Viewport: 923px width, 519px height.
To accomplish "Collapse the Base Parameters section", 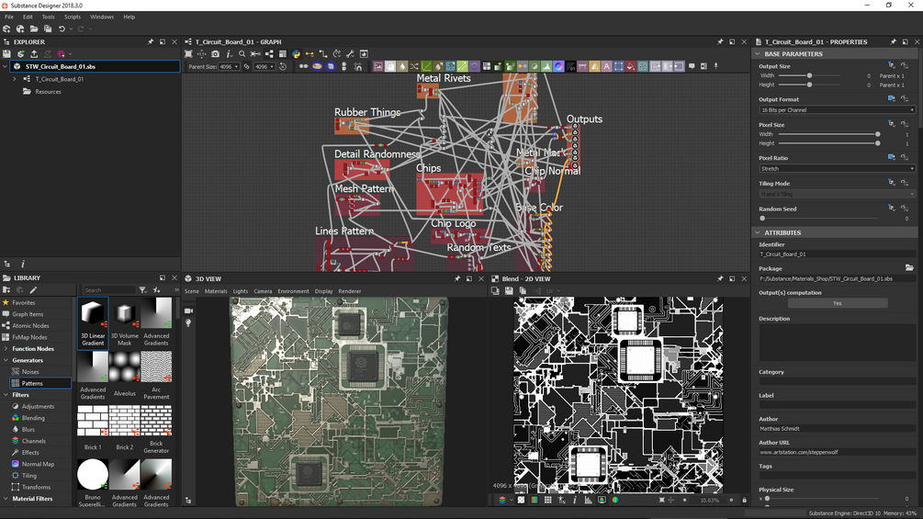I will [x=759, y=53].
